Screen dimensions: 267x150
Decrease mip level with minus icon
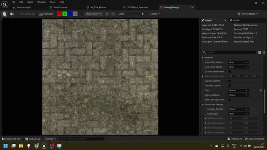tap(113, 14)
